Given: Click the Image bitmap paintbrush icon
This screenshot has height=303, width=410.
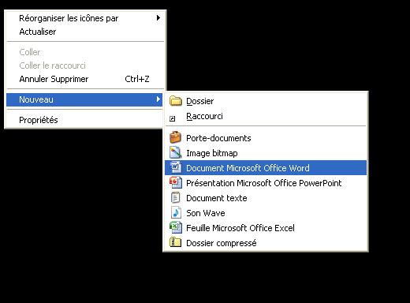Looking at the screenshot, I should click(176, 152).
